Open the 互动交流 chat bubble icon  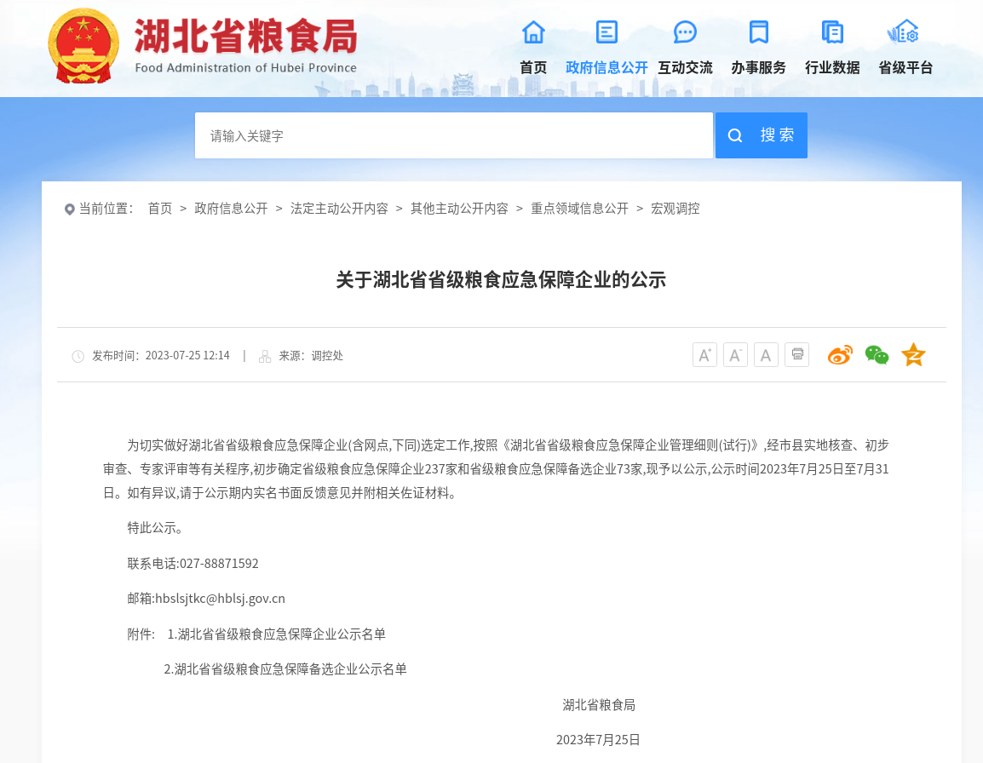(685, 32)
